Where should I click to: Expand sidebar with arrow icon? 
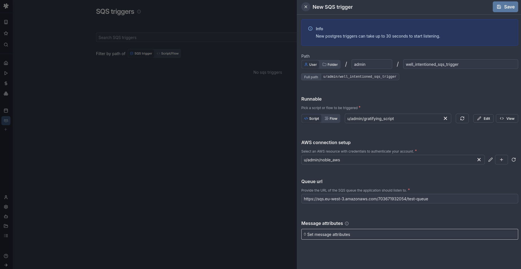tap(6, 265)
